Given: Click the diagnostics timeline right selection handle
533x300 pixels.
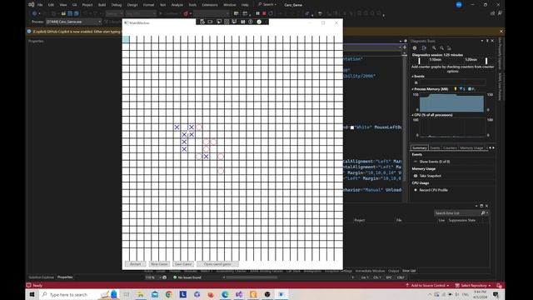Looking at the screenshot, I should pos(486,61).
